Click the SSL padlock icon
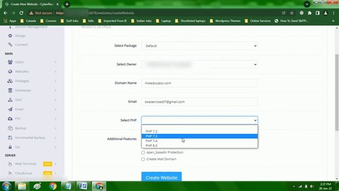Viewport: 339px width, 191px height. pyautogui.click(x=10, y=147)
